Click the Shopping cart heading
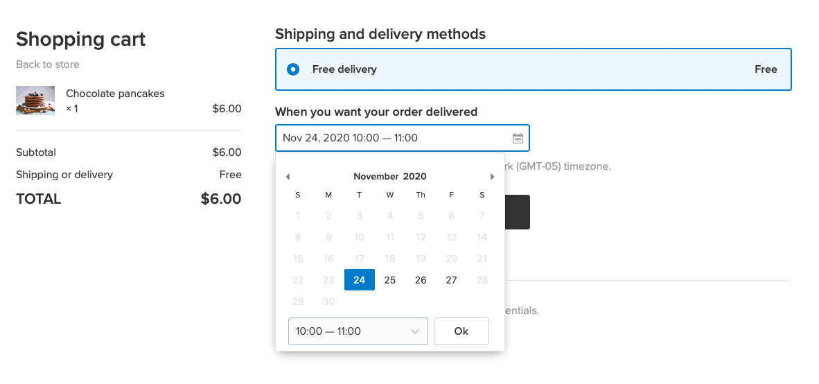This screenshot has height=384, width=819. [x=81, y=39]
